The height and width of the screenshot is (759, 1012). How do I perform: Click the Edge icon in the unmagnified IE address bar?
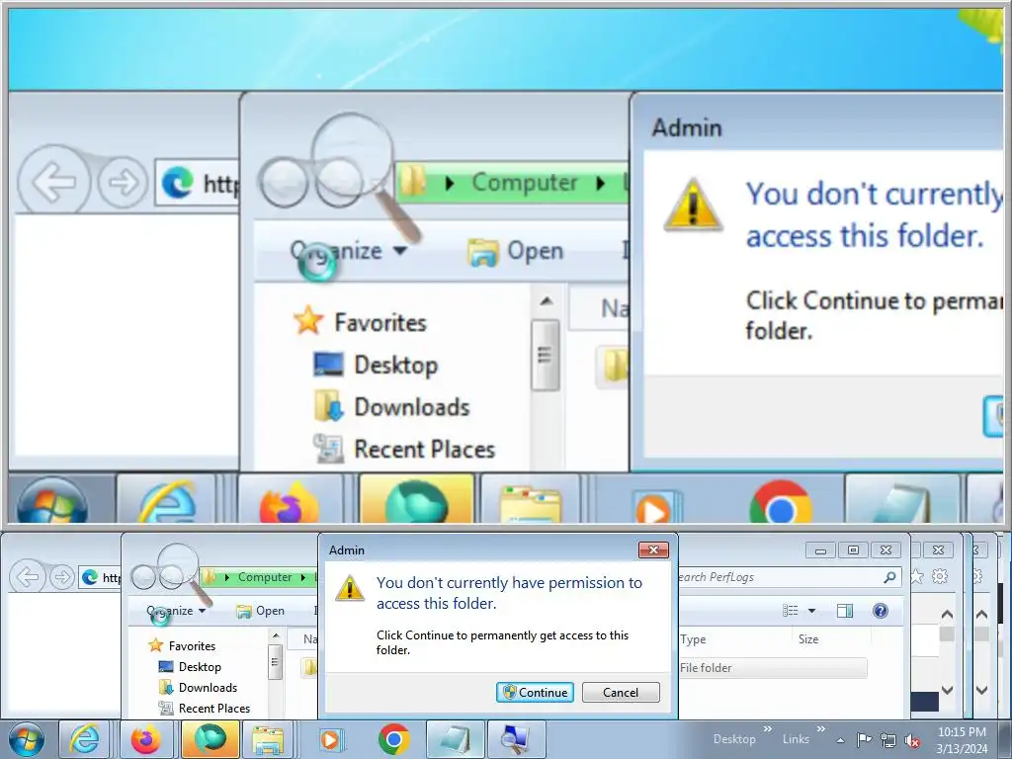pos(90,577)
